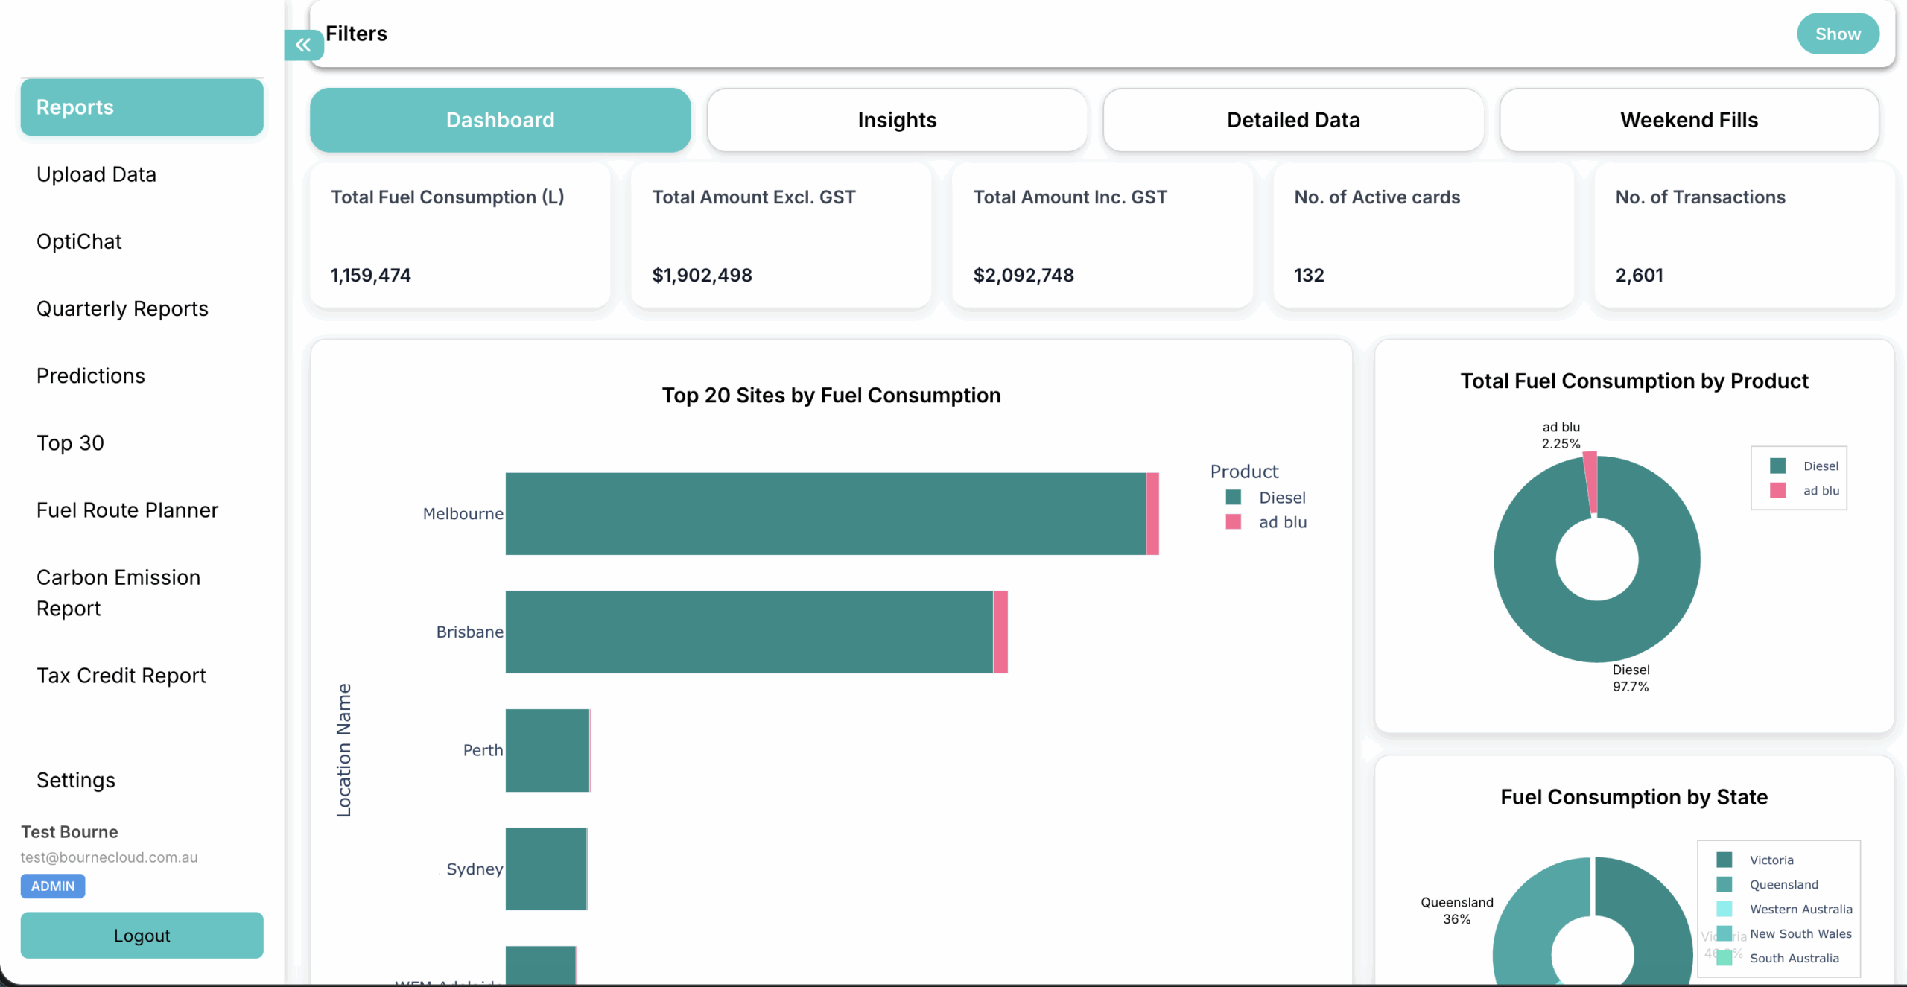
Task: Click the Brisbane ad blu bar segment
Action: pos(1000,632)
